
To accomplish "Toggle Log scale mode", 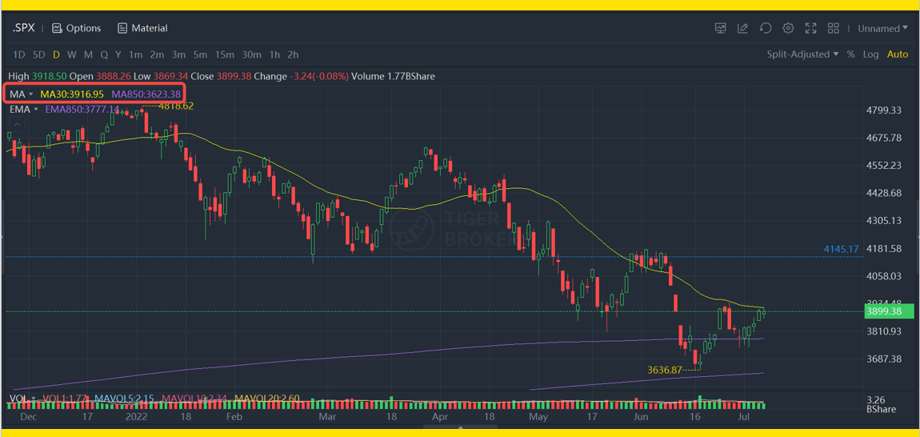I will click(x=870, y=54).
